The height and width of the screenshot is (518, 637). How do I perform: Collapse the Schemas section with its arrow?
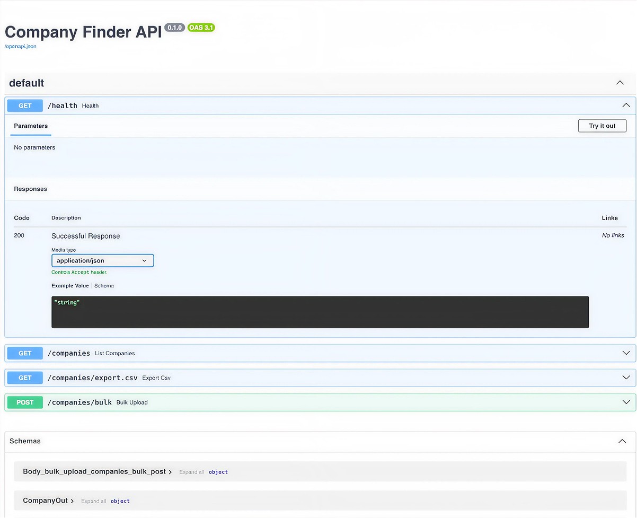coord(622,441)
